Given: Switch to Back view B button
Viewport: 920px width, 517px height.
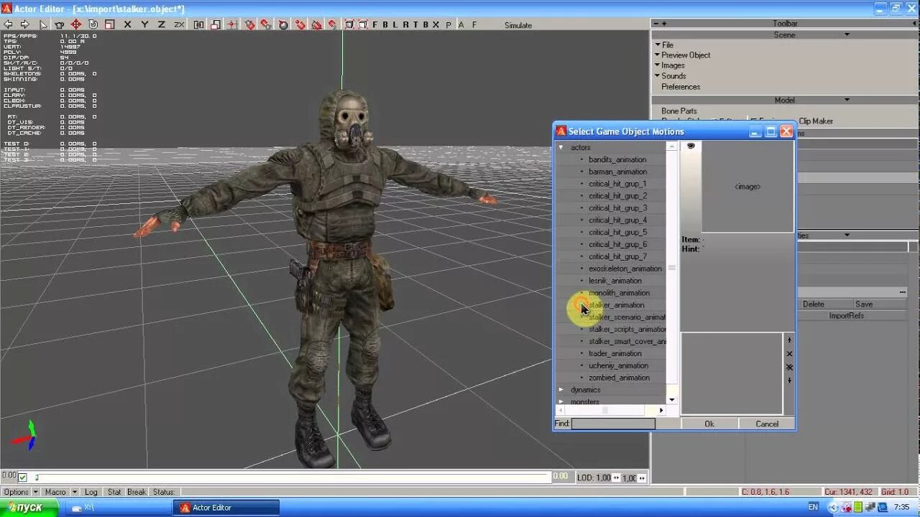Looking at the screenshot, I should click(x=385, y=24).
